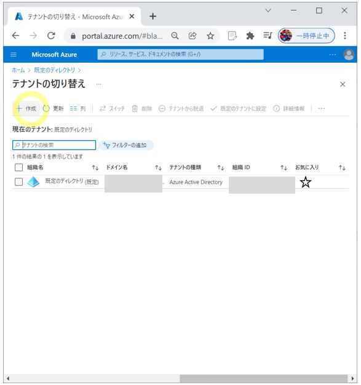The image size is (361, 385).
Task: Close the テナントの切り替え blade
Action: (x=343, y=84)
